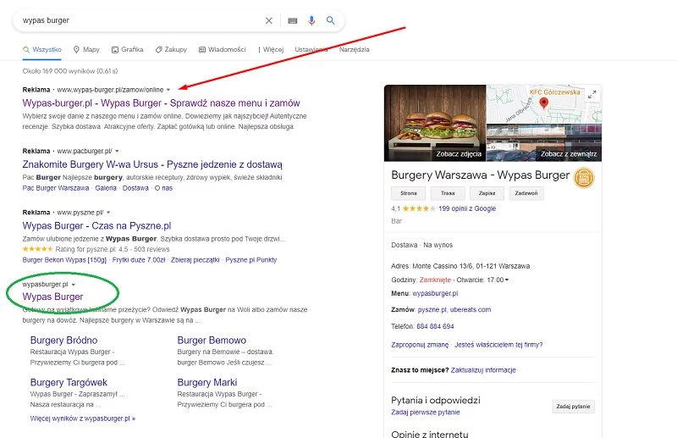Open 'Burger Bekon Wypas [150g]' link
677x438 pixels.
[64, 260]
